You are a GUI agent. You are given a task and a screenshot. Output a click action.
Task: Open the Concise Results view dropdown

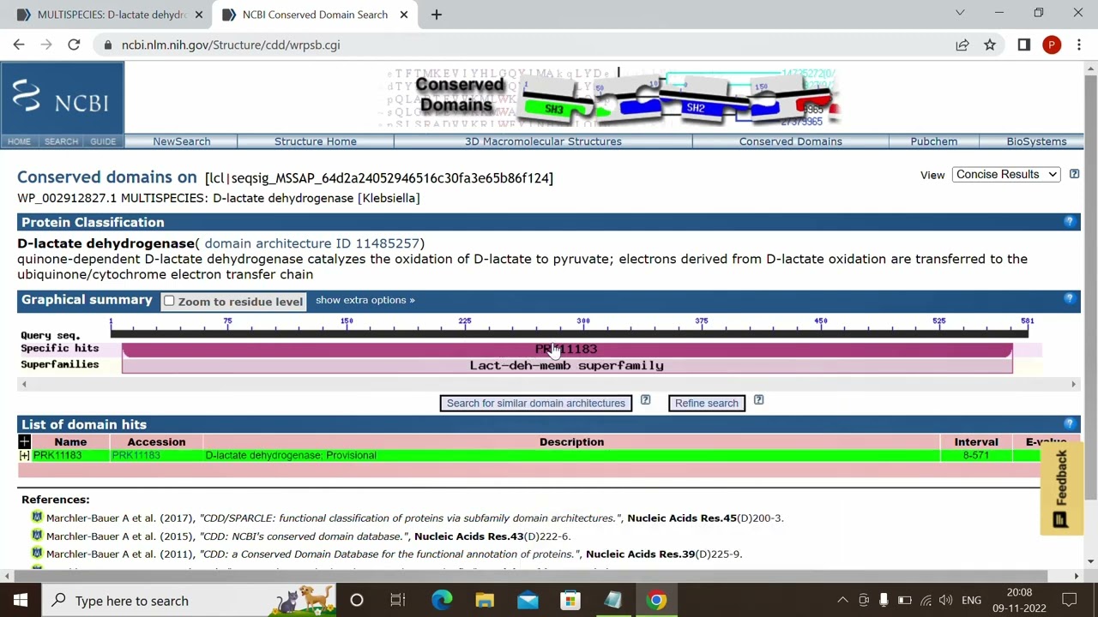(1006, 174)
